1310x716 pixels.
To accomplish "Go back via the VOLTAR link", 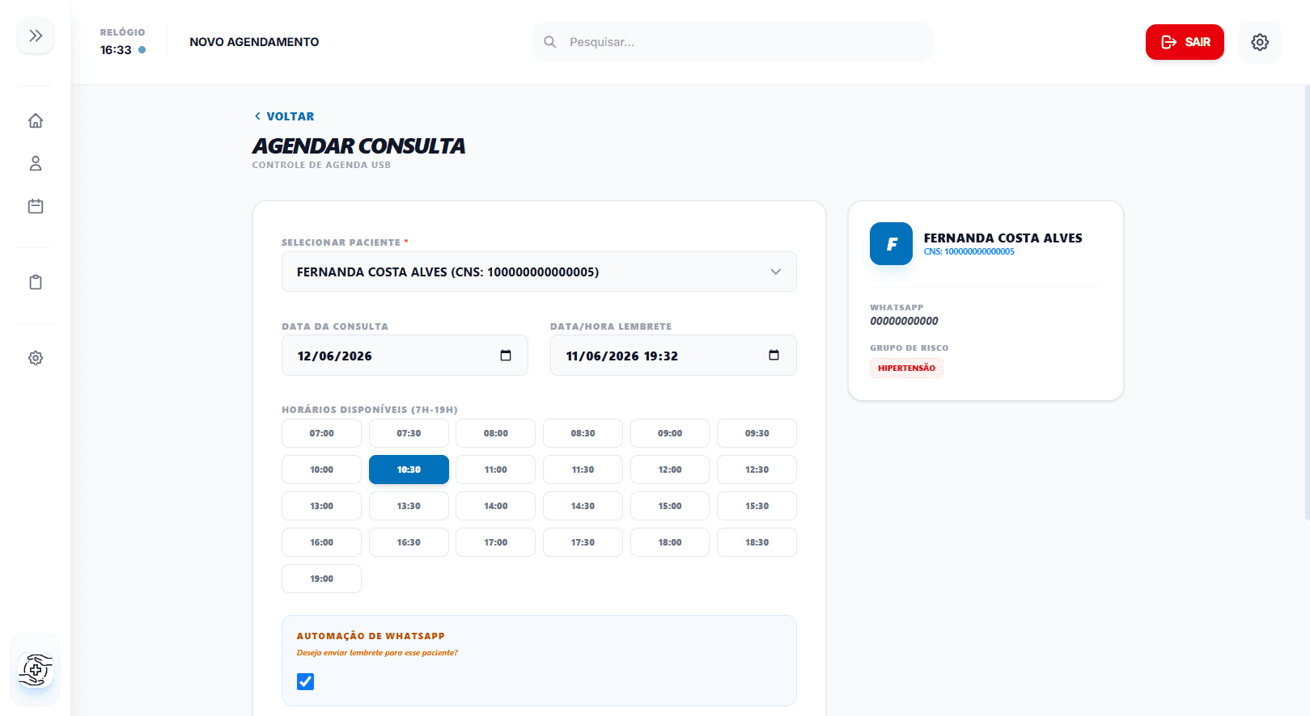I will coord(284,116).
